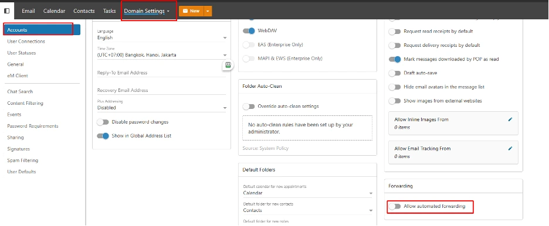Toggle EAS (Enterprise Only) switch
Screen dimensions: 549x226
(x=249, y=44)
